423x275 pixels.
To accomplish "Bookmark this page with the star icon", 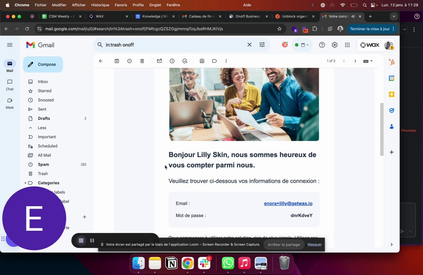I will pos(279,29).
